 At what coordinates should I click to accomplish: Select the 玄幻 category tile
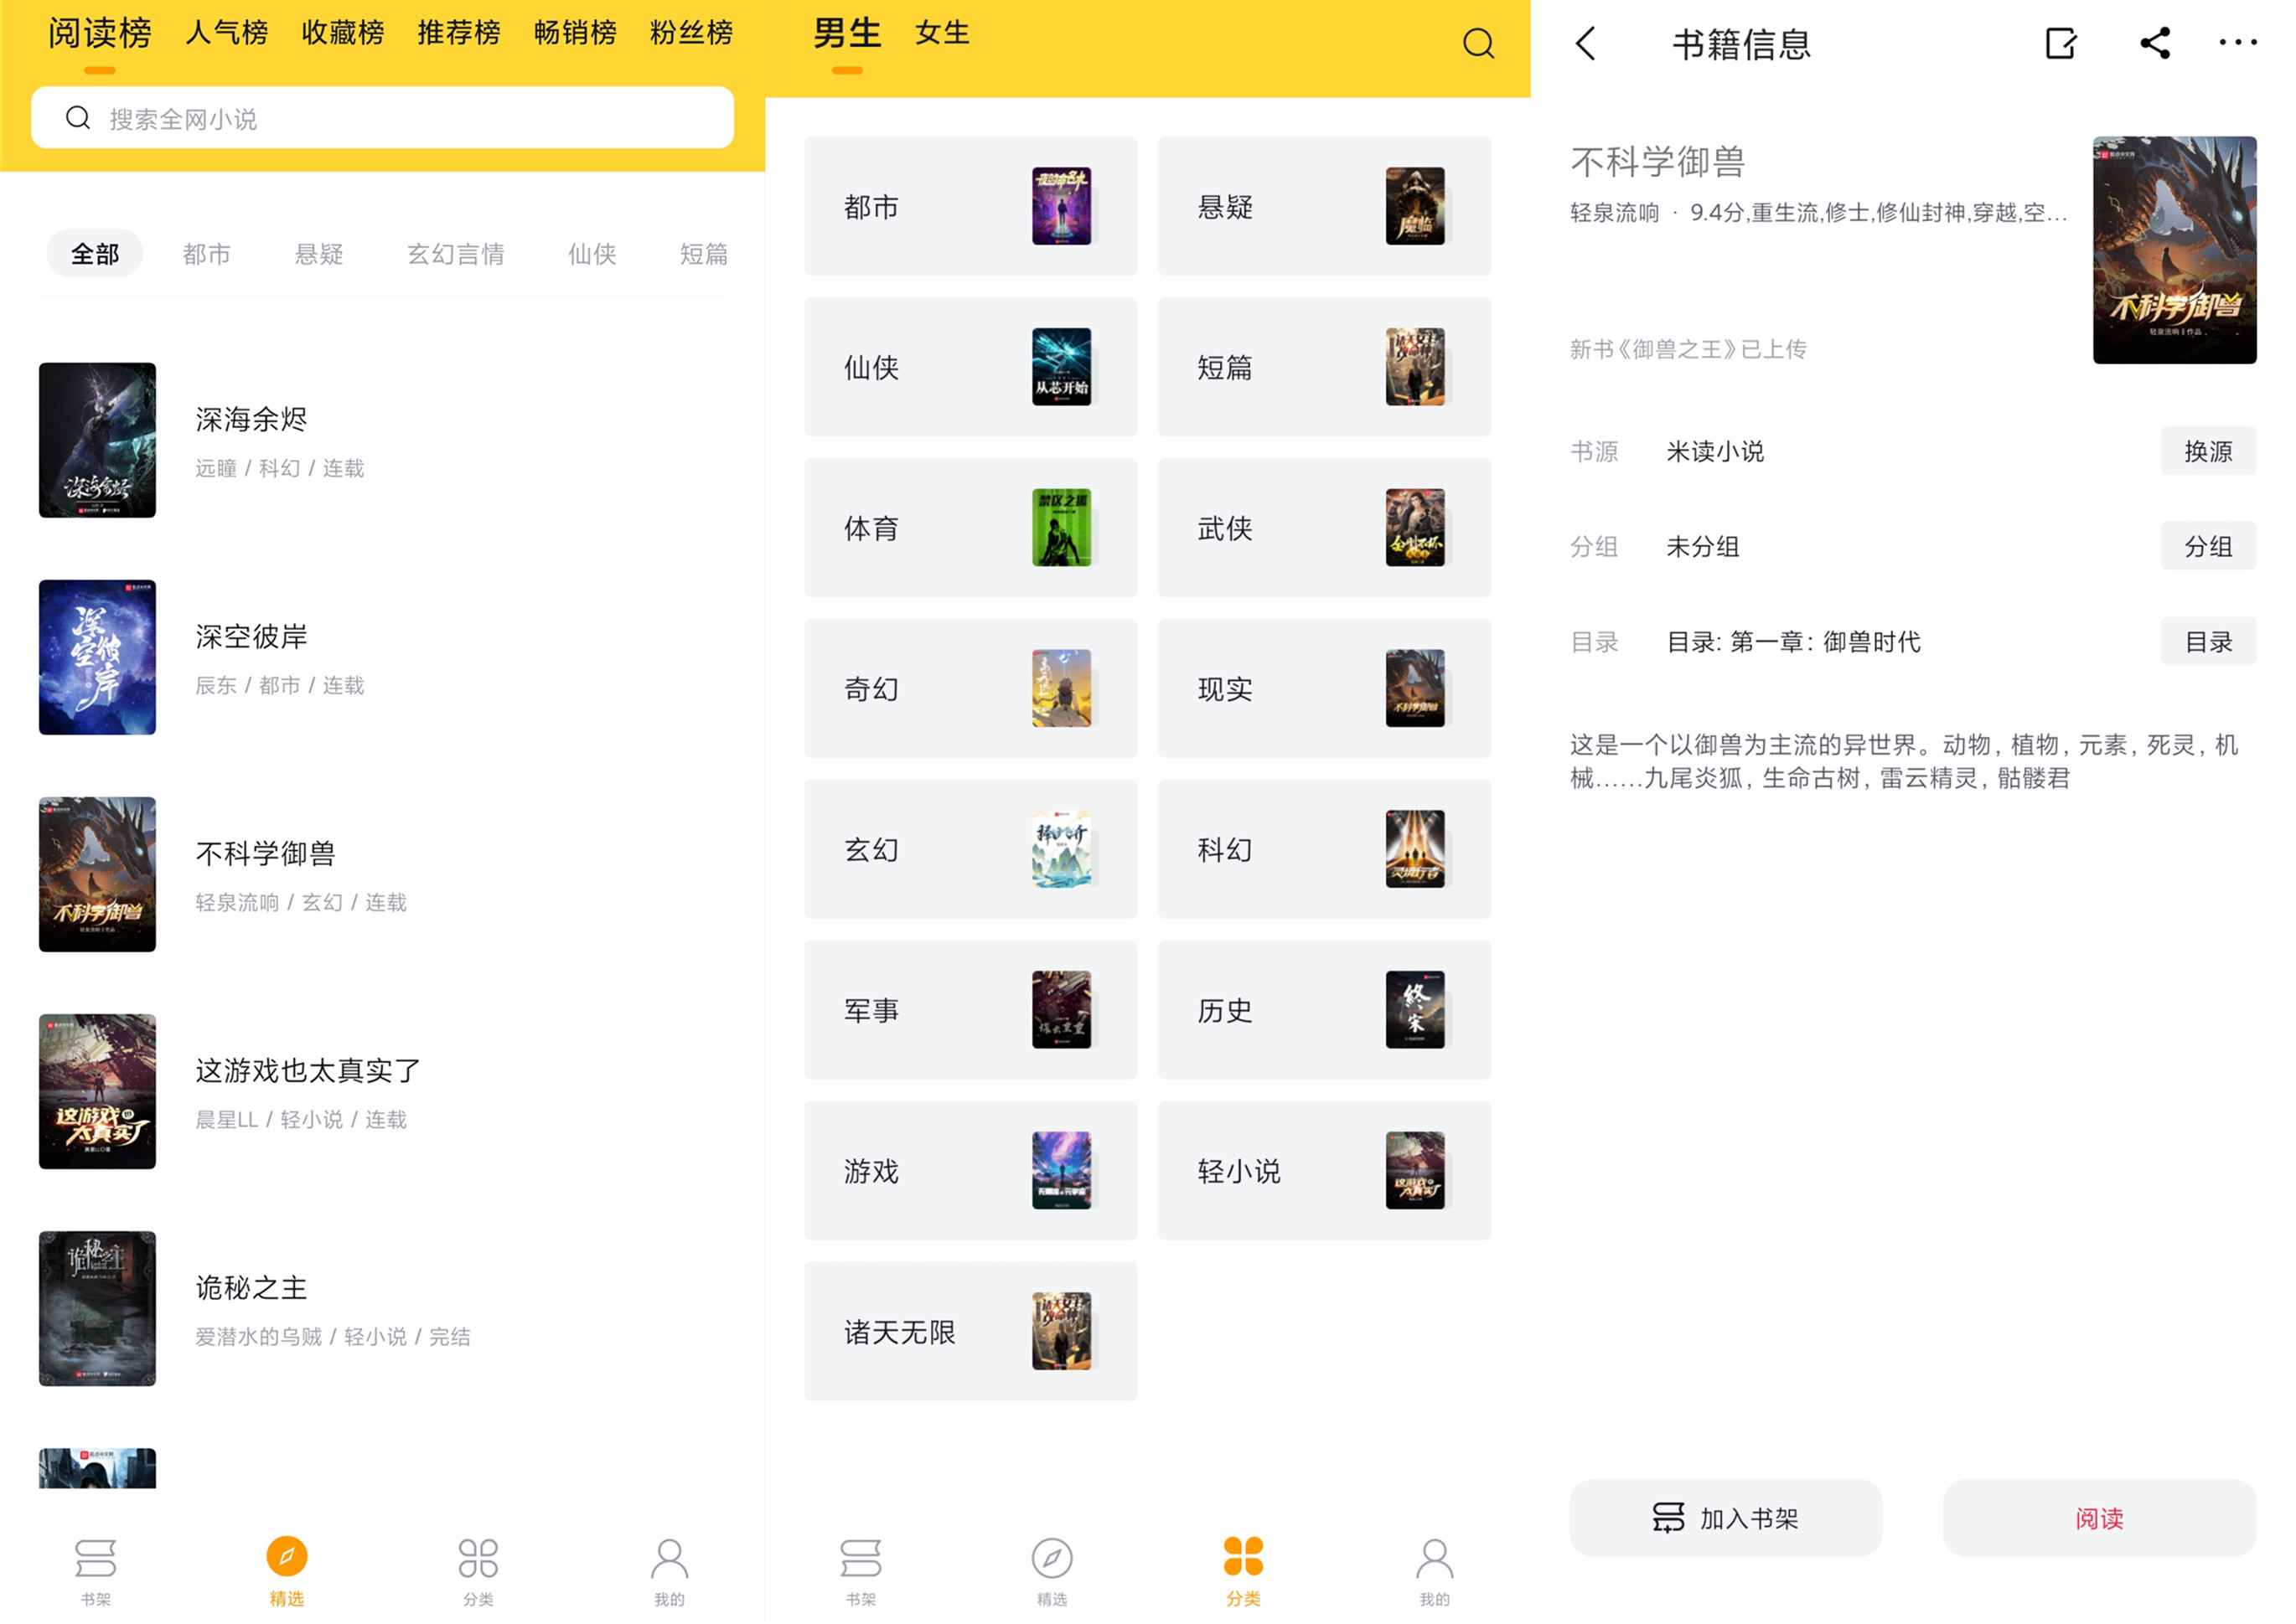coord(970,849)
